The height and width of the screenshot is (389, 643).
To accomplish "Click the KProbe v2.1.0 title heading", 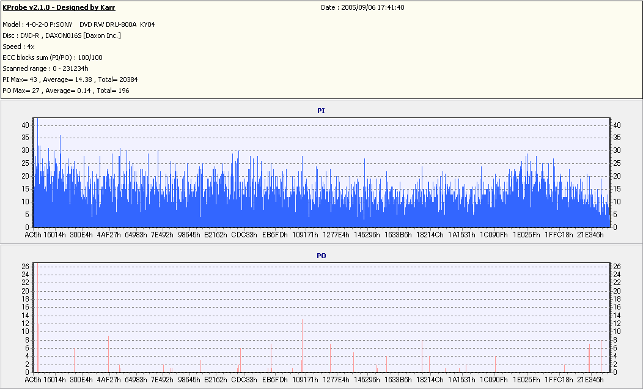I will click(59, 8).
